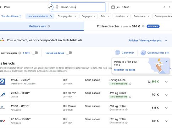Click the 861 € price

coord(155,121)
